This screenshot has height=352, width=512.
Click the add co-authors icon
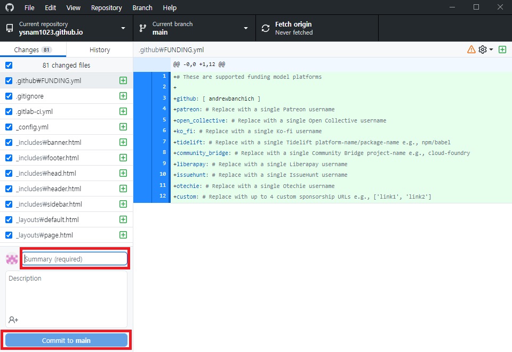13,320
